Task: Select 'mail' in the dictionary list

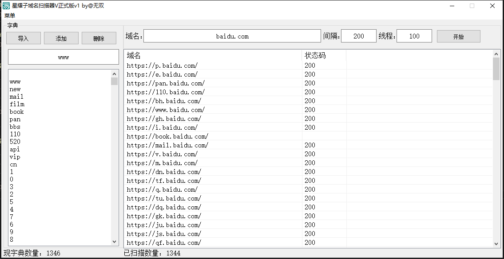Action: click(x=16, y=97)
